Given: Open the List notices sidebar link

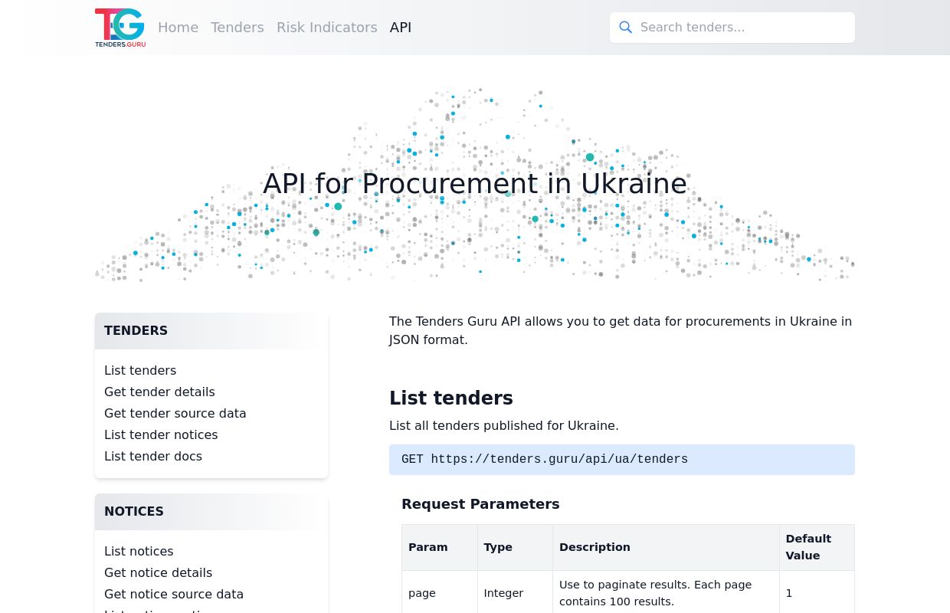Looking at the screenshot, I should [139, 552].
